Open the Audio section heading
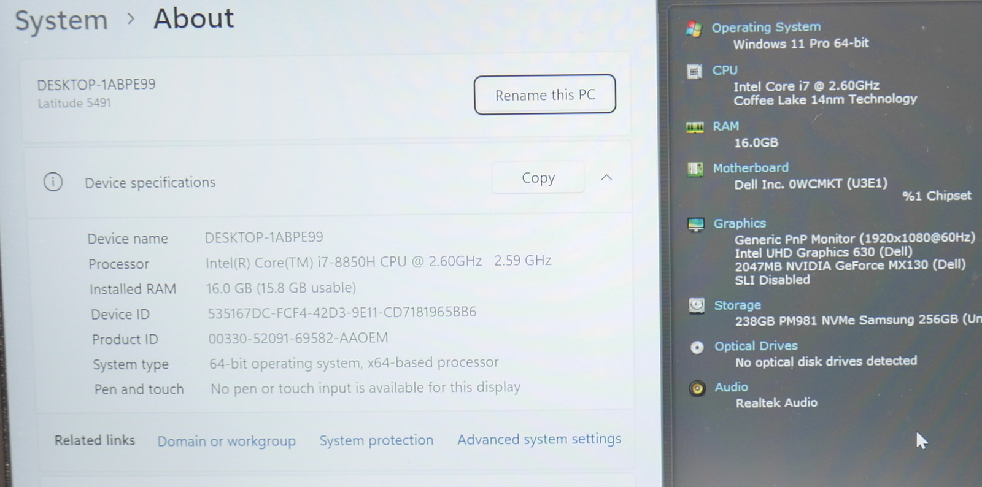Screen dimensions: 982x487 tap(732, 387)
